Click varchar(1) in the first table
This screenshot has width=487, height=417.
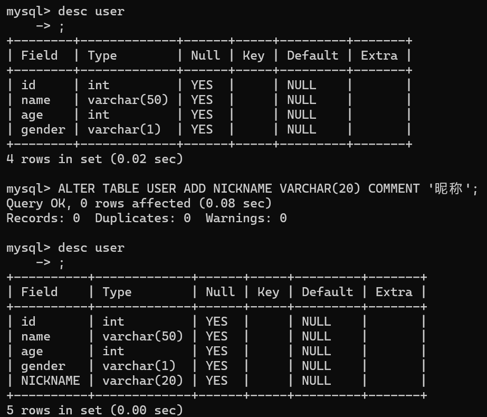[x=124, y=129]
